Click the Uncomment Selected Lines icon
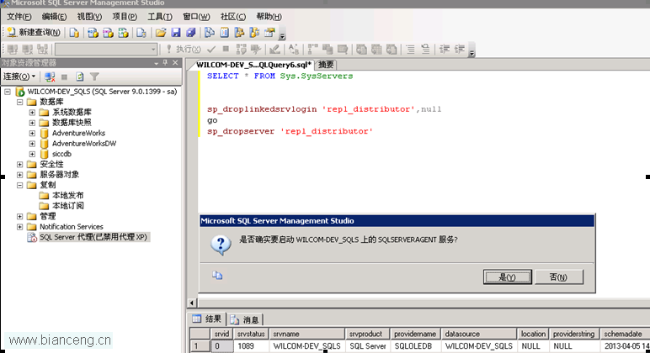The image size is (650, 353). point(425,50)
